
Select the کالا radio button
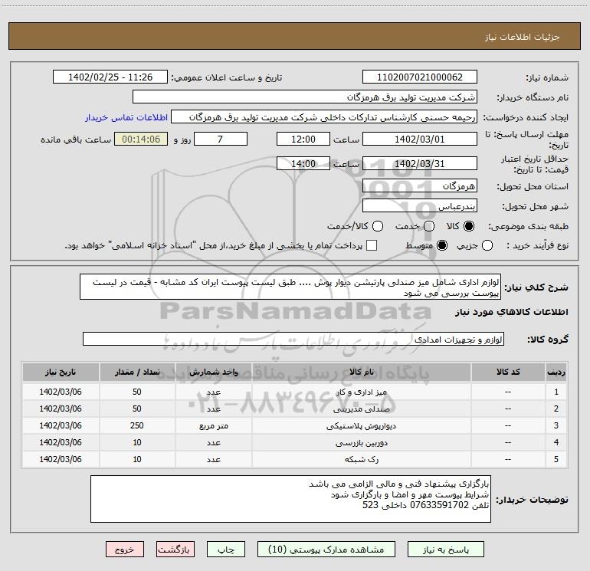pos(469,226)
